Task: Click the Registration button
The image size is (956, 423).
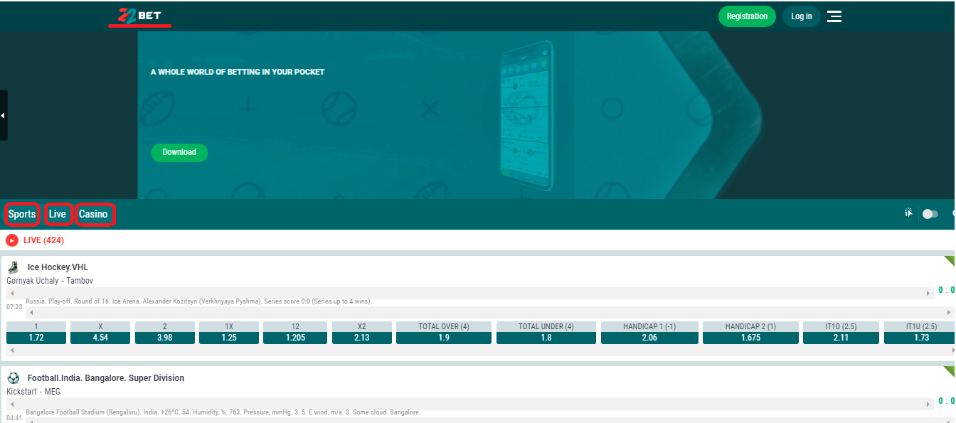Action: [x=747, y=16]
